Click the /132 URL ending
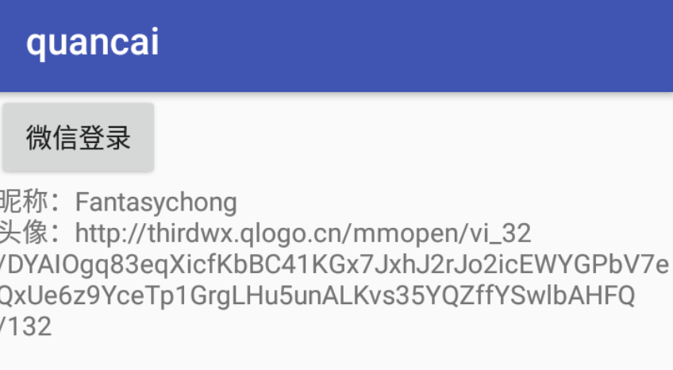Image resolution: width=673 pixels, height=370 pixels. [x=25, y=326]
